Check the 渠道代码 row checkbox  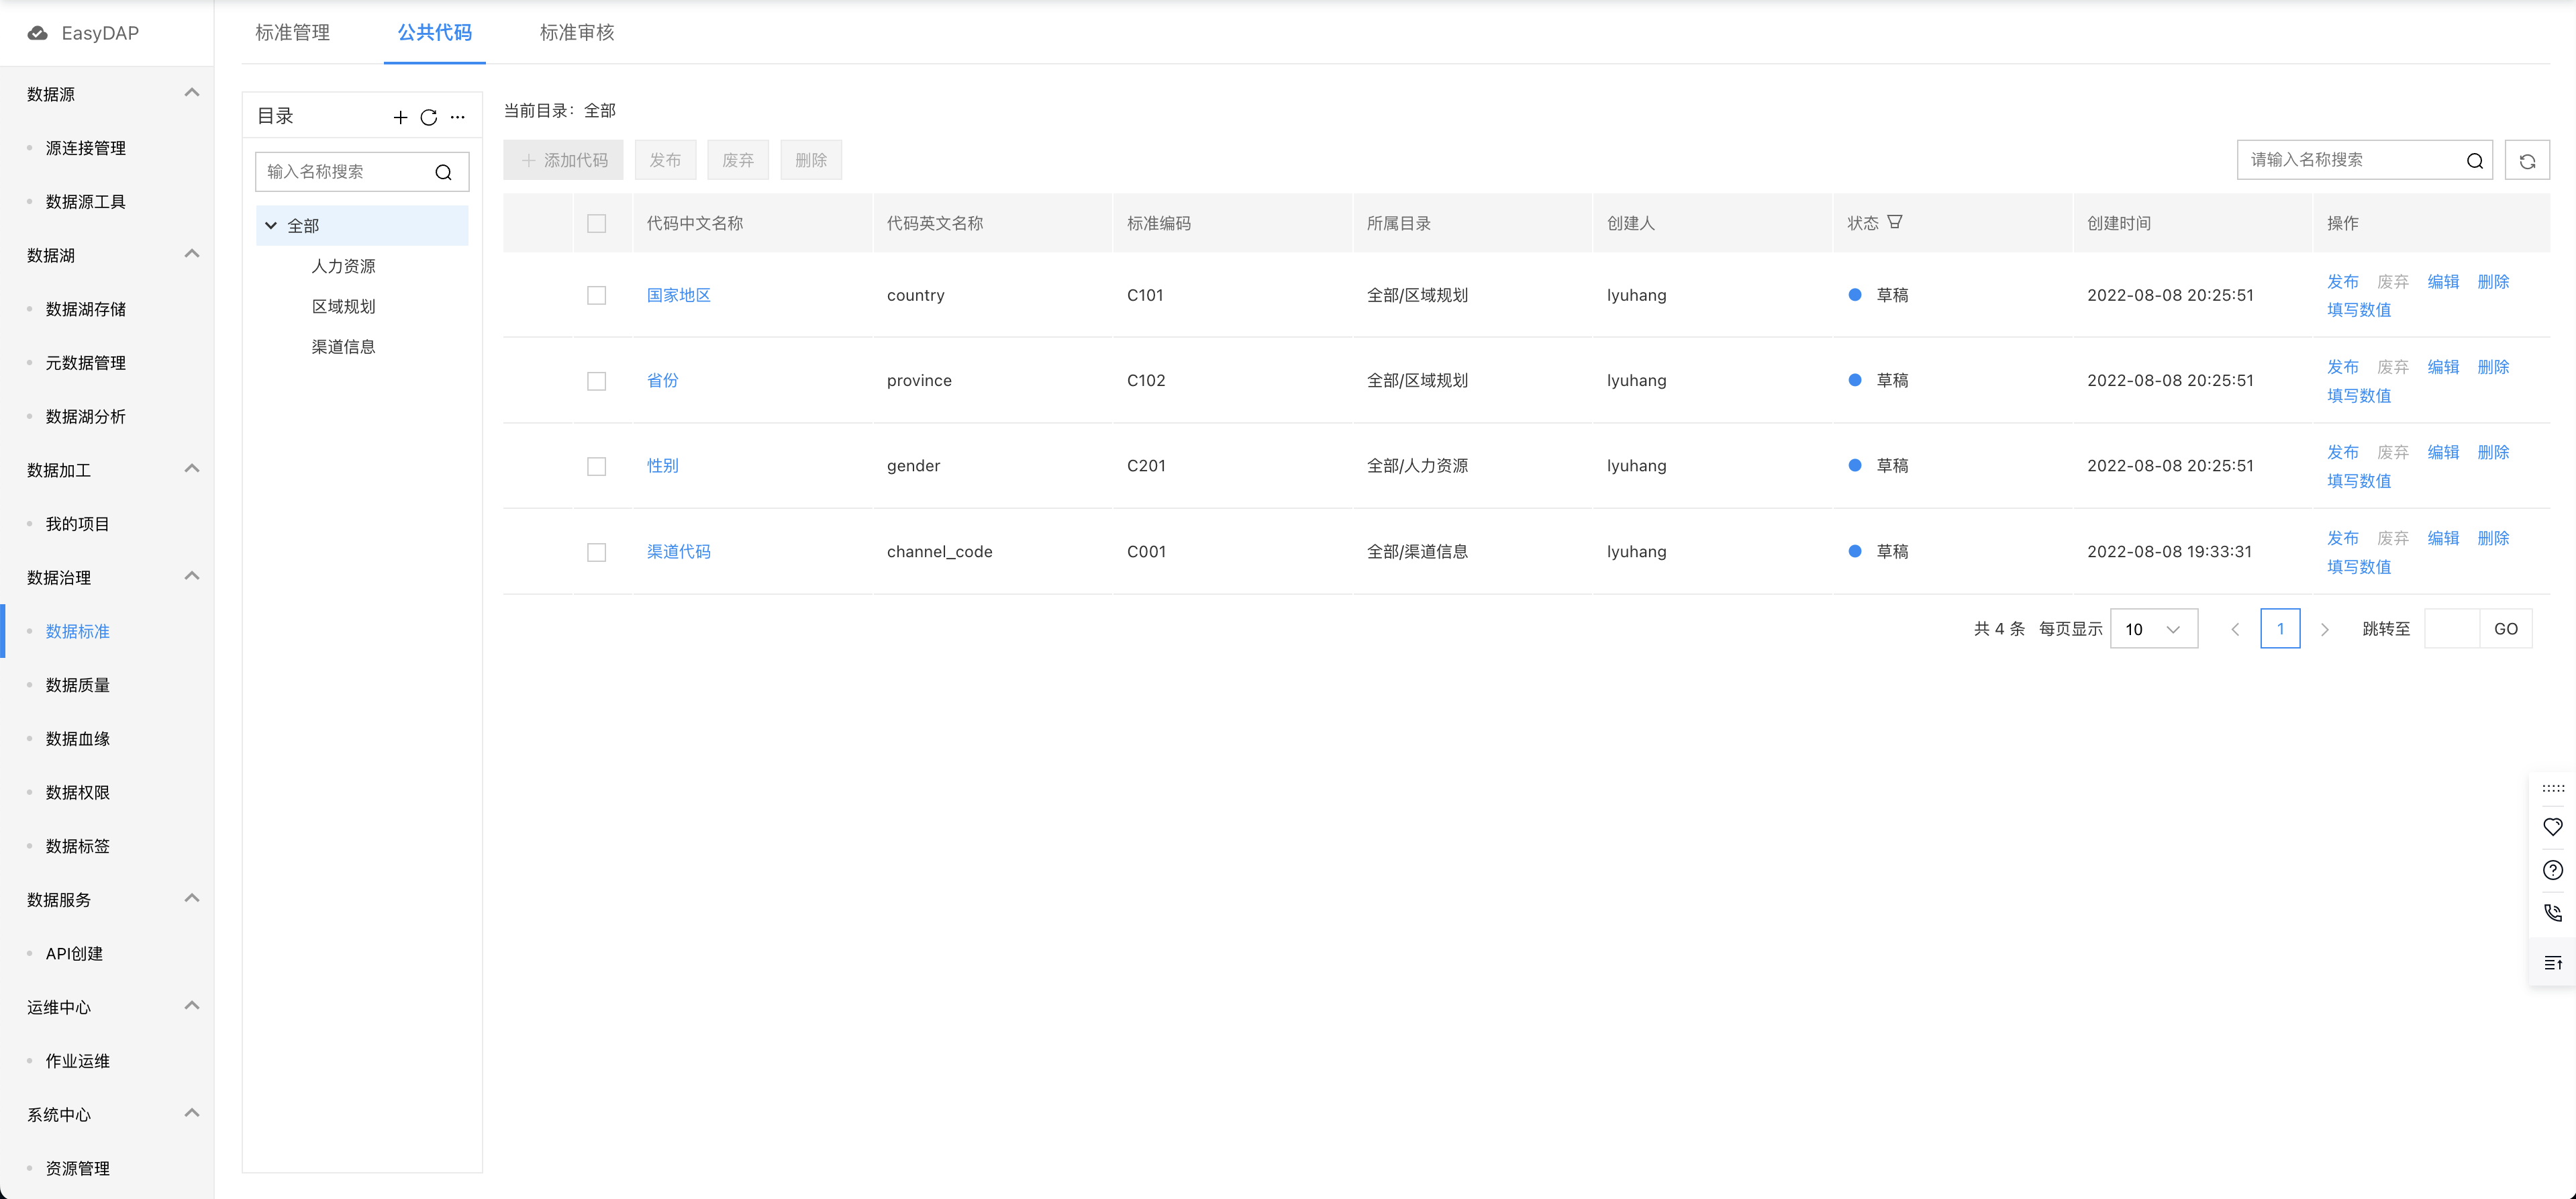[x=597, y=553]
